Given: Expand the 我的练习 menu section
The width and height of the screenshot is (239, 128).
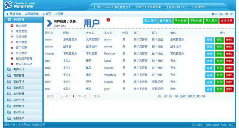Looking at the screenshot, I should click(x=23, y=88).
